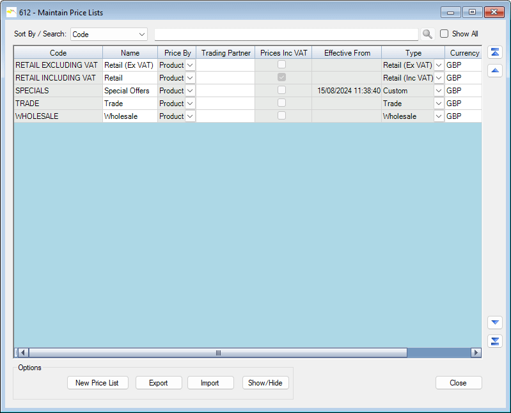This screenshot has width=511, height=413.
Task: Jump to last record arrow icon
Action: 495,341
